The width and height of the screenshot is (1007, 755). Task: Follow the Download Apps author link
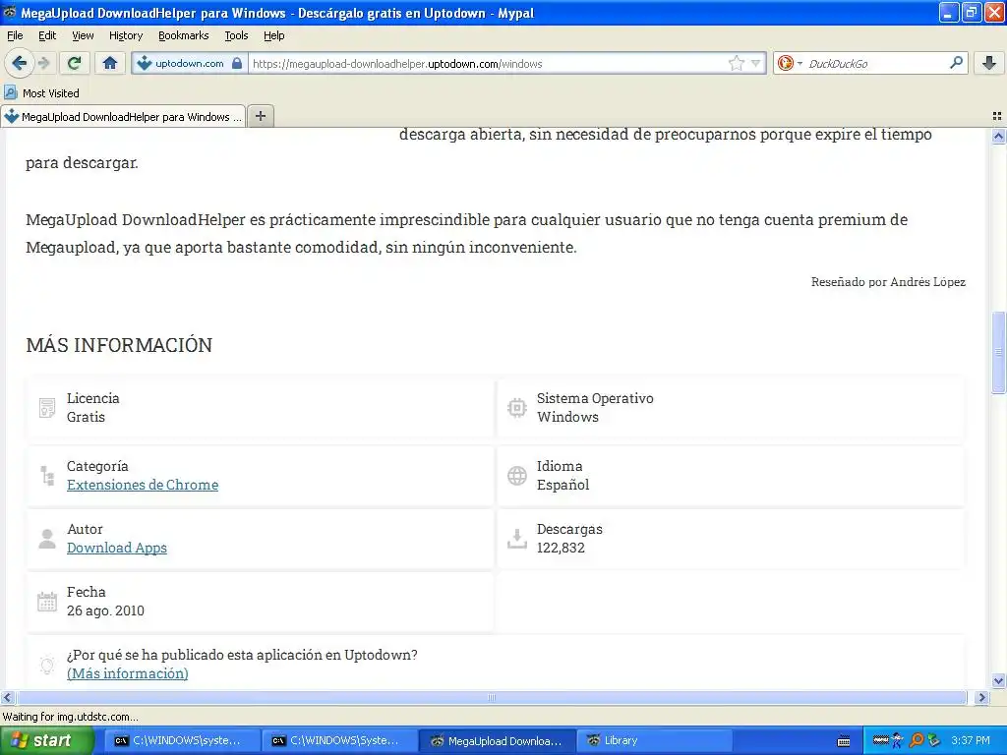click(x=117, y=548)
